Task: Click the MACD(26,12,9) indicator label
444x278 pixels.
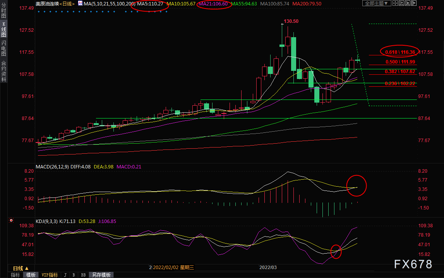Action: click(x=52, y=167)
